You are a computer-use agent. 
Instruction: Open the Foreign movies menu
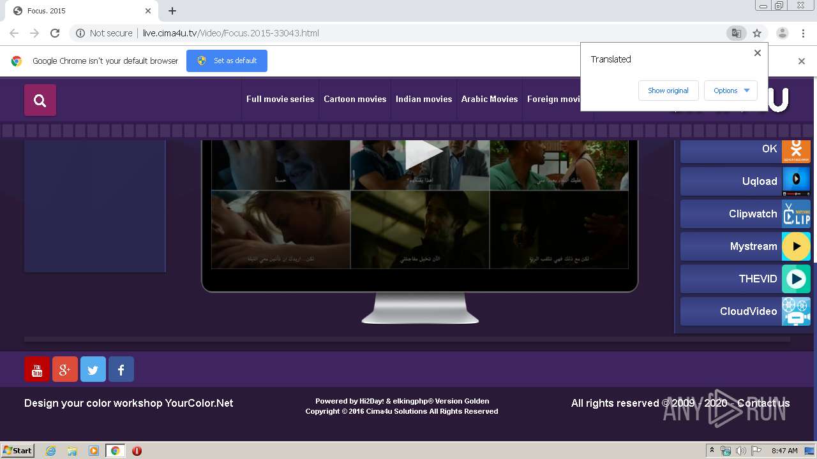(x=553, y=99)
